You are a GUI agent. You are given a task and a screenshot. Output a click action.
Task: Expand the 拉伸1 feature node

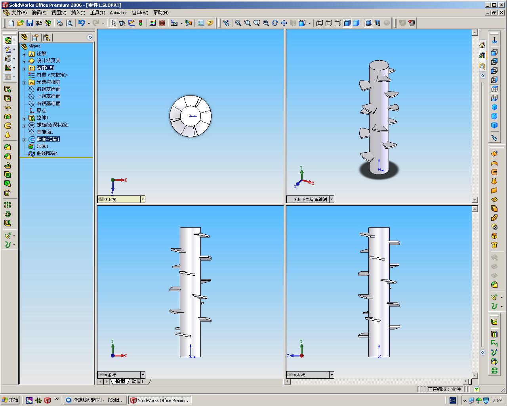tap(24, 118)
